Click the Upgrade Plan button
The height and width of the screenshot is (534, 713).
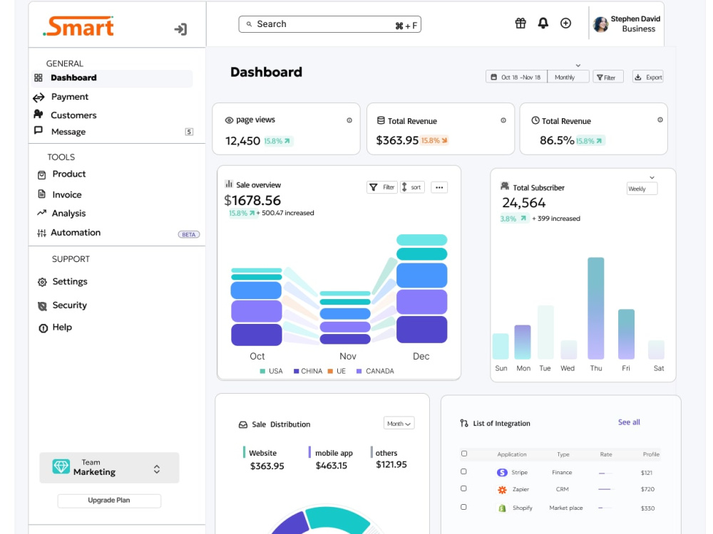[109, 501]
